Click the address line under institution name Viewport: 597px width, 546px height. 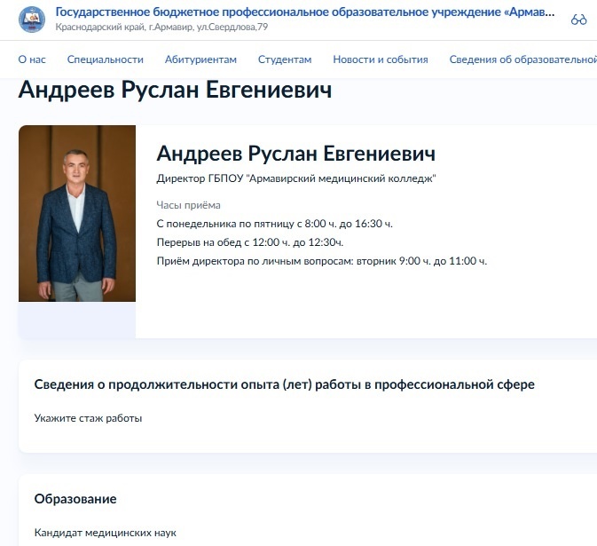[x=161, y=27]
